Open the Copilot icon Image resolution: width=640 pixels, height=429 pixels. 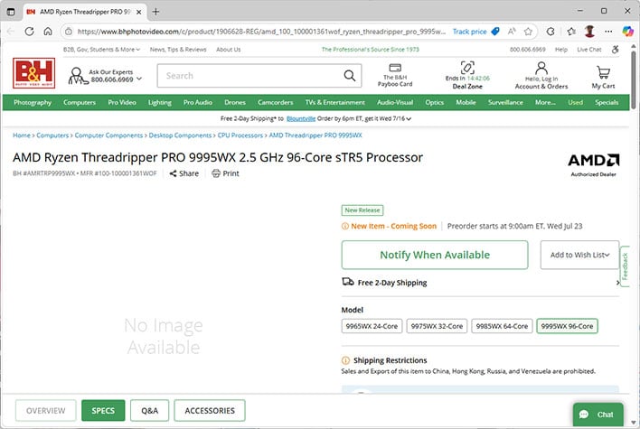pyautogui.click(x=627, y=31)
